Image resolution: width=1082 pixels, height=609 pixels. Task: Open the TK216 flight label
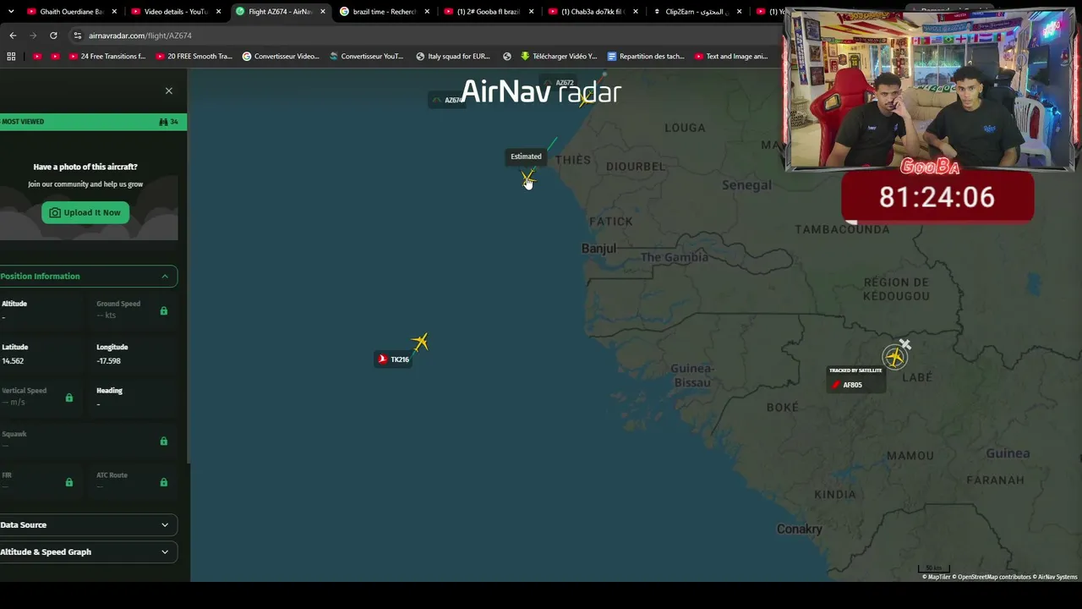(394, 359)
